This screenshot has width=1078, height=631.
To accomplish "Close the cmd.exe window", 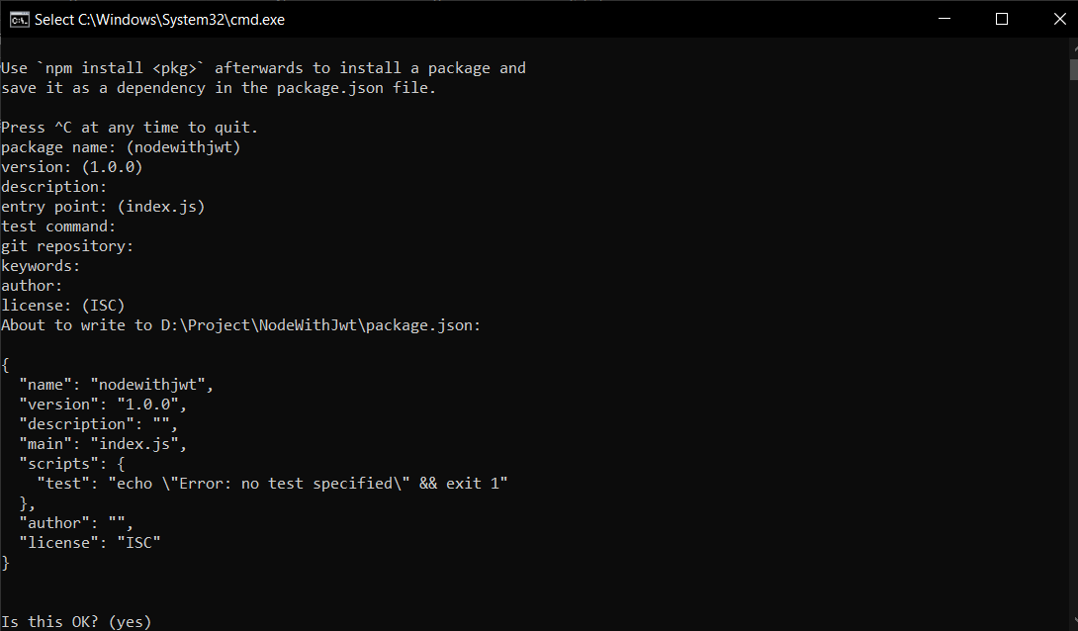I will [1059, 19].
